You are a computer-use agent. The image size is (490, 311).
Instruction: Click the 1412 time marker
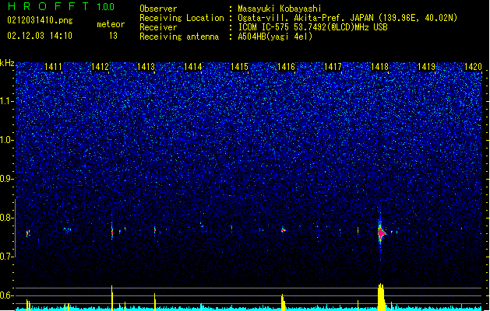pos(100,67)
